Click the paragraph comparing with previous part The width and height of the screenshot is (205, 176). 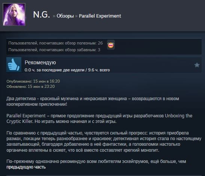click(104, 142)
